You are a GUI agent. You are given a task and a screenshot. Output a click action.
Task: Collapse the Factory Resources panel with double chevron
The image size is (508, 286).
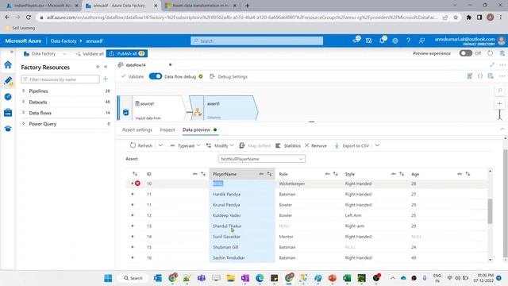106,67
